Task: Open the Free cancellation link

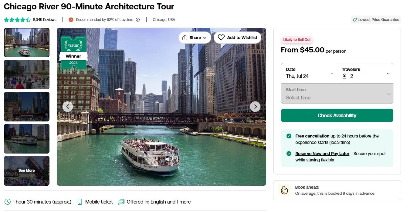Action: coord(312,136)
